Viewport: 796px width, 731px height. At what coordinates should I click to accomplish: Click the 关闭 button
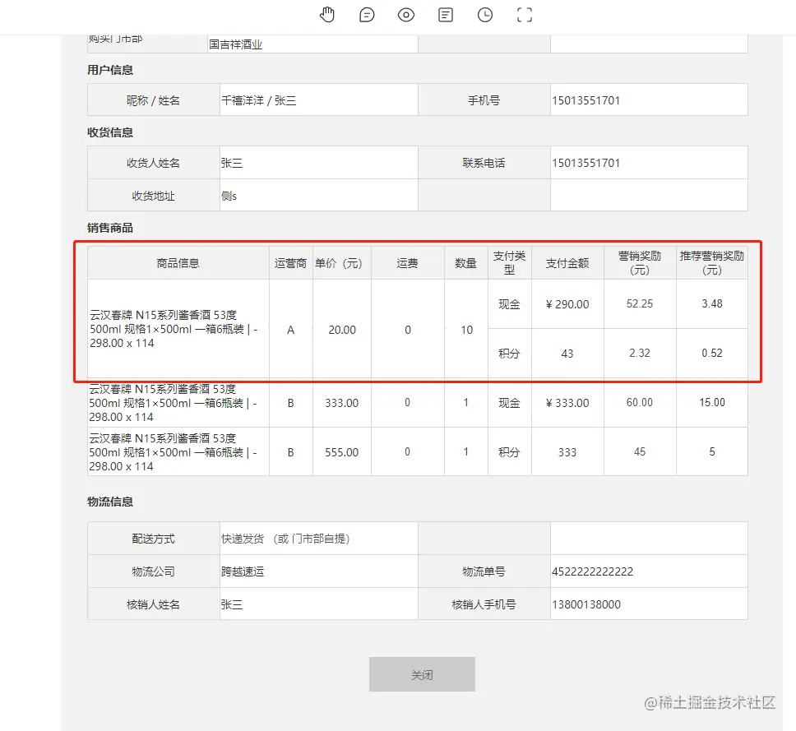coord(422,674)
